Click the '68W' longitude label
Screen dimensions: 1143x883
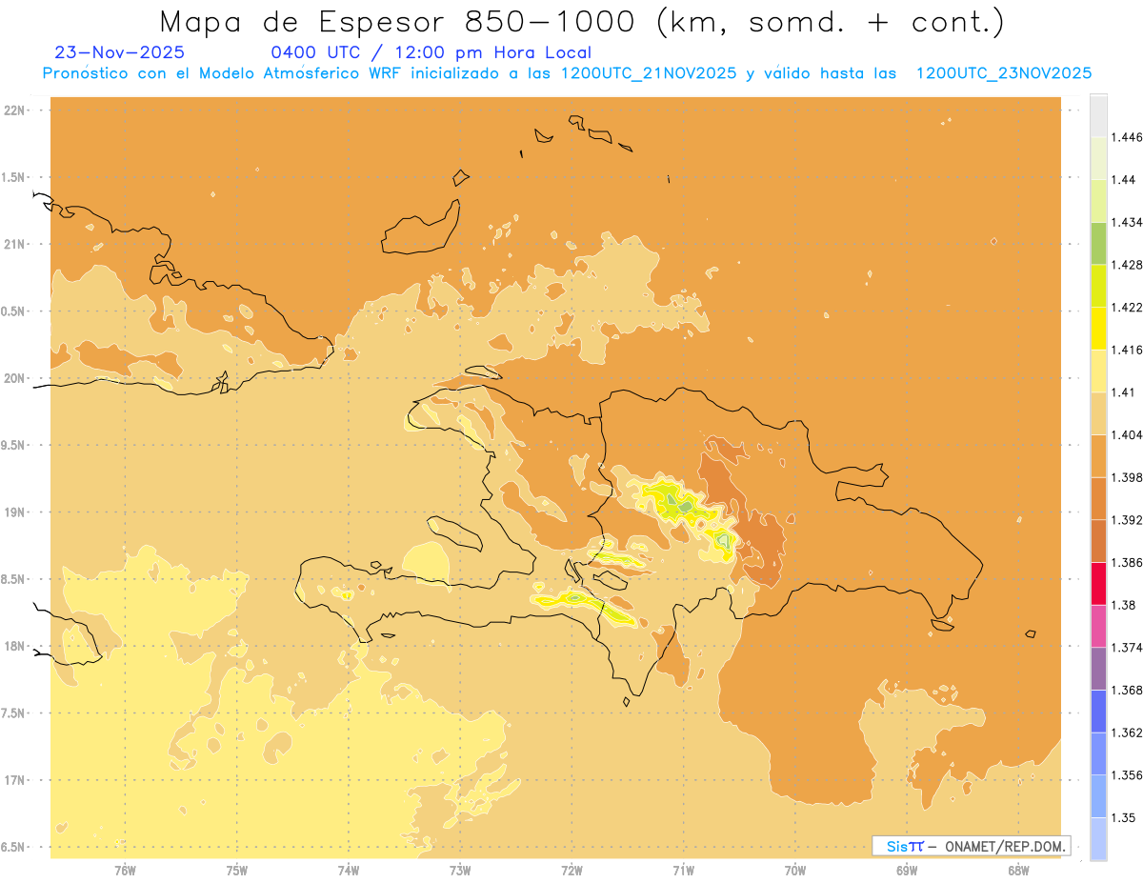pyautogui.click(x=1018, y=870)
